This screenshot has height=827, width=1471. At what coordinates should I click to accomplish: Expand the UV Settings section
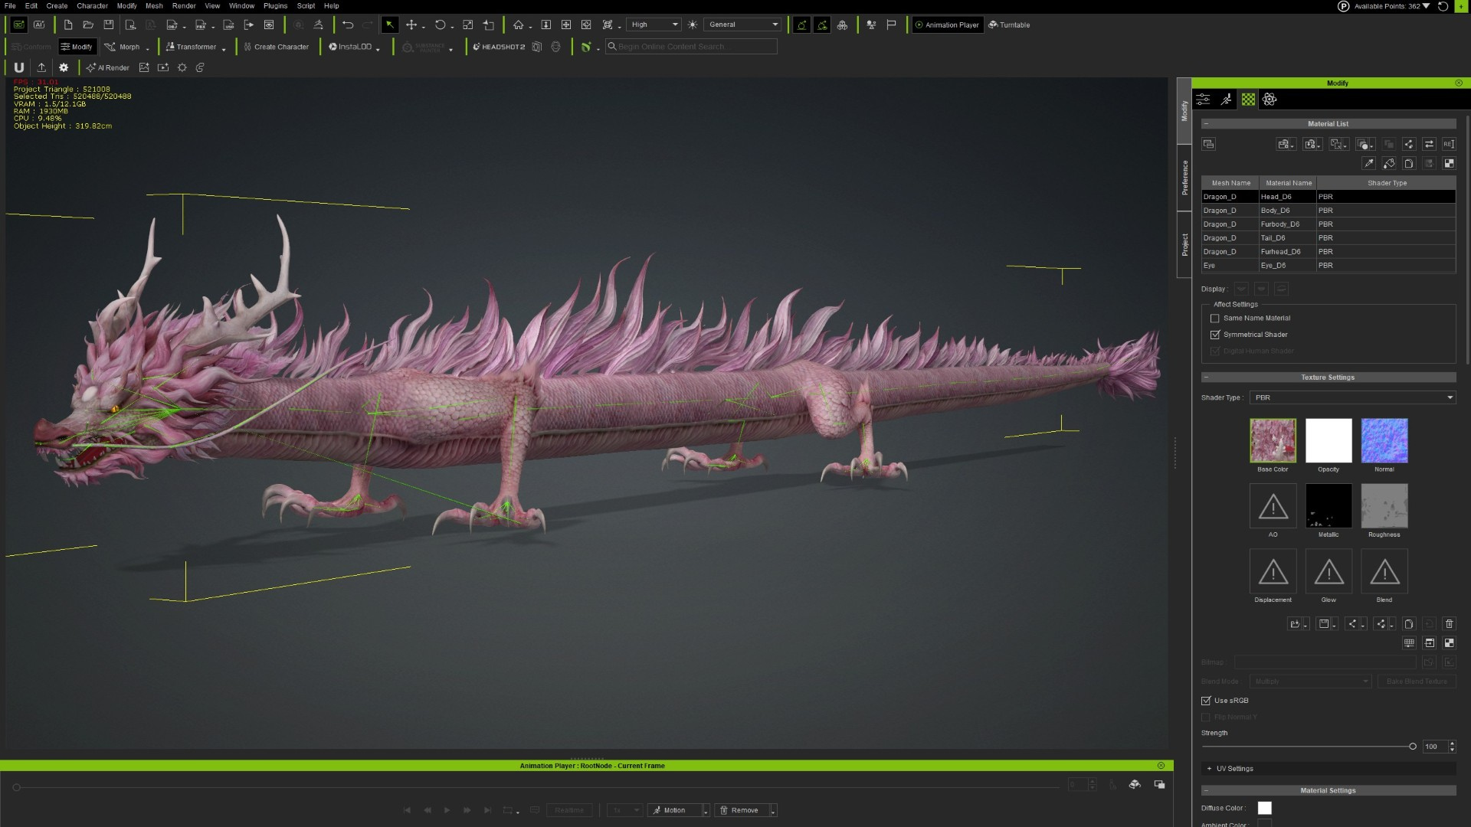point(1209,769)
